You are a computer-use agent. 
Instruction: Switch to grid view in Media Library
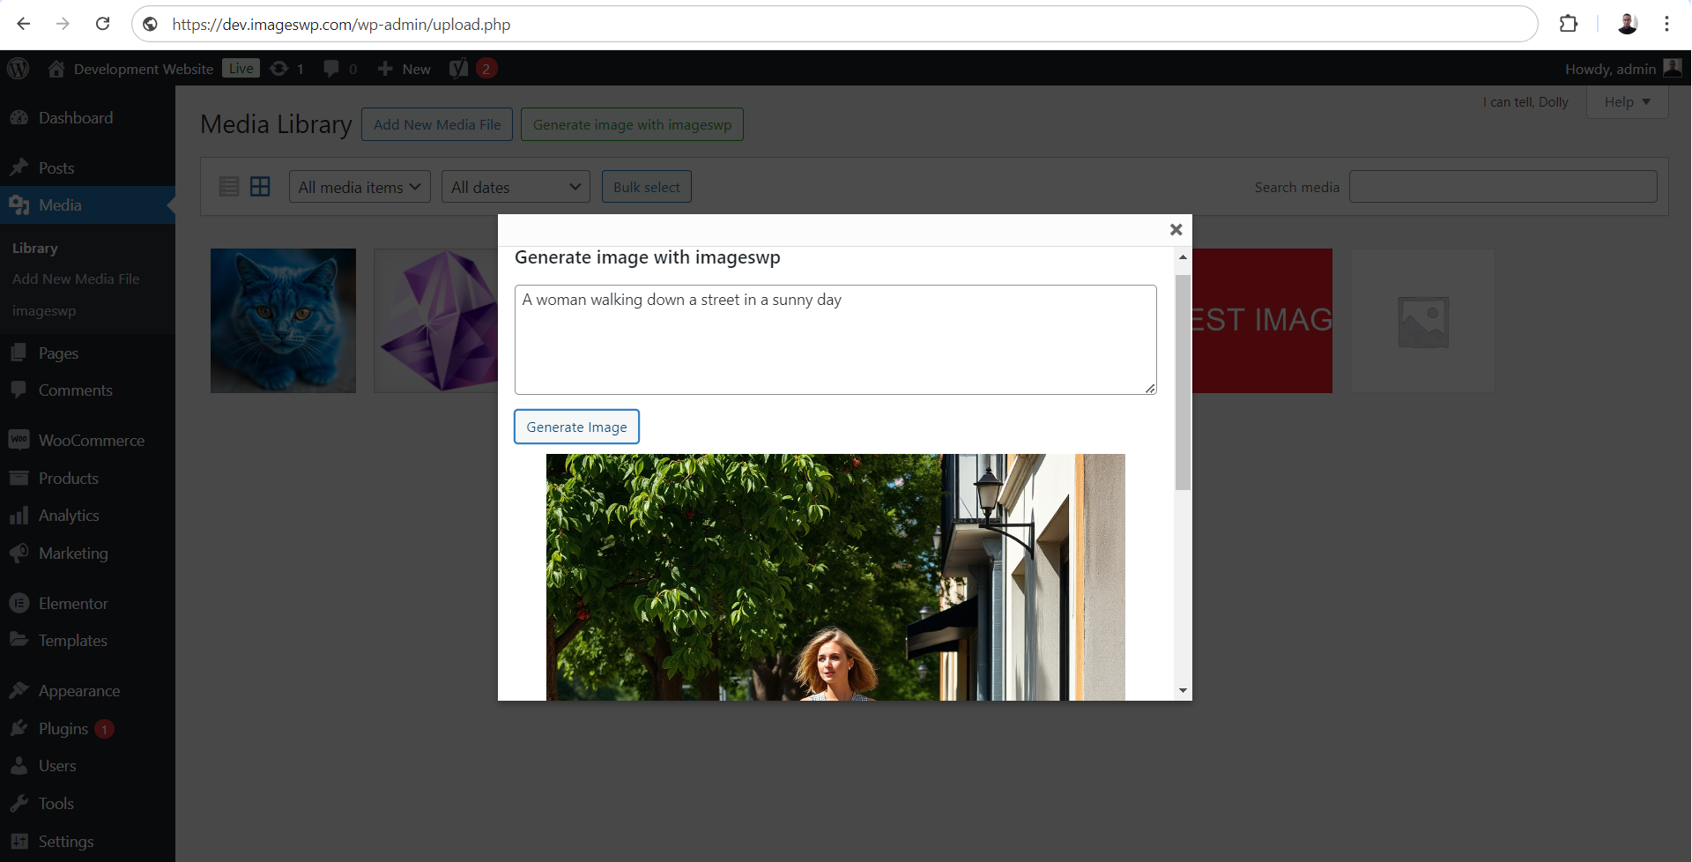click(260, 186)
